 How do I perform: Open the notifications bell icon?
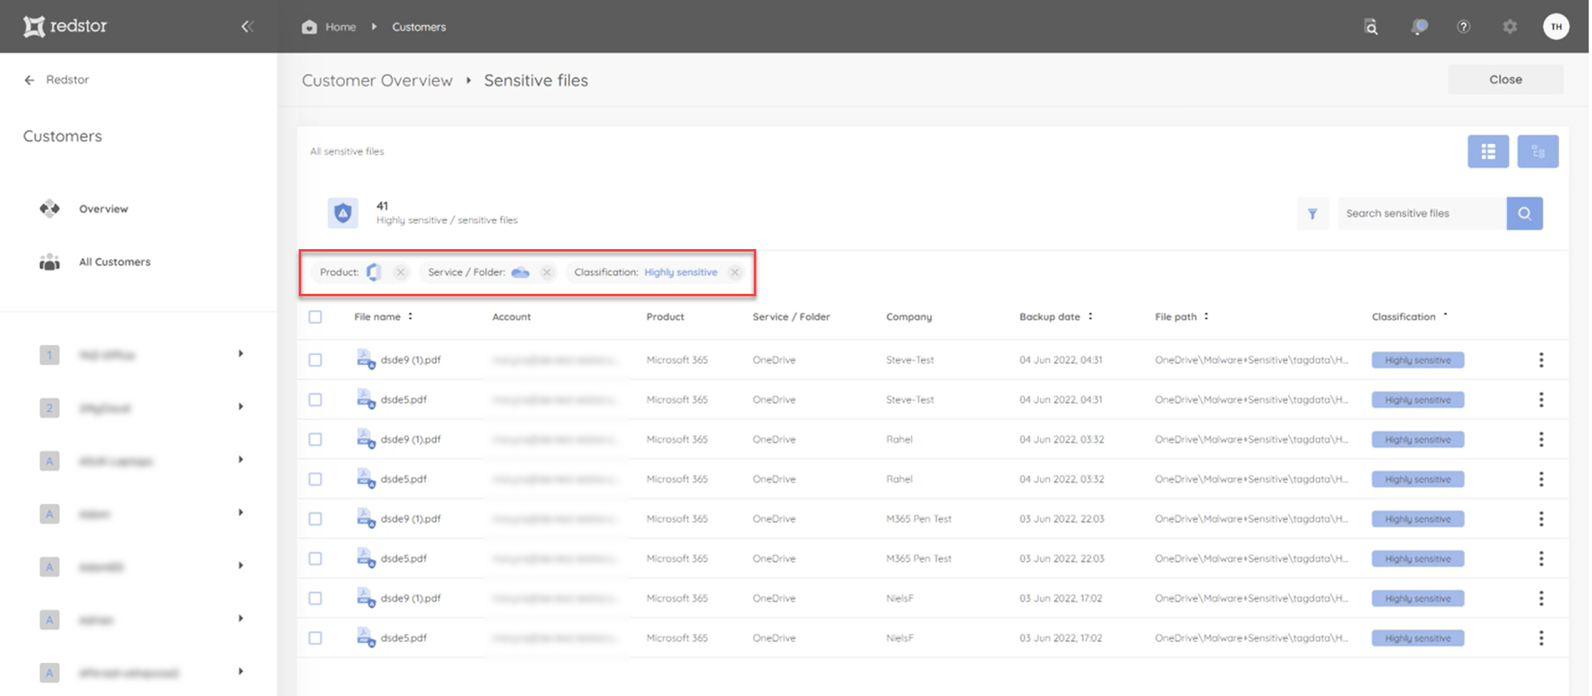pos(1419,26)
